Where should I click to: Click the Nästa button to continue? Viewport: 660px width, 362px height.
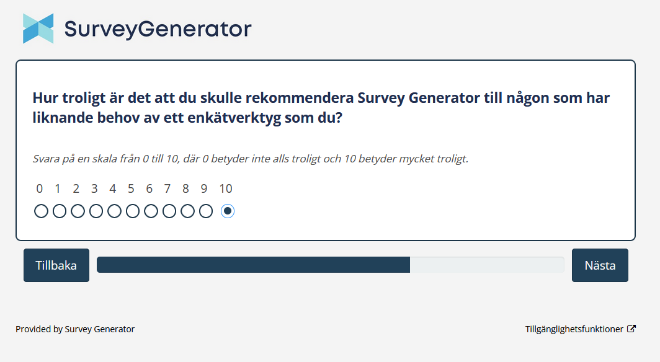[x=600, y=265]
